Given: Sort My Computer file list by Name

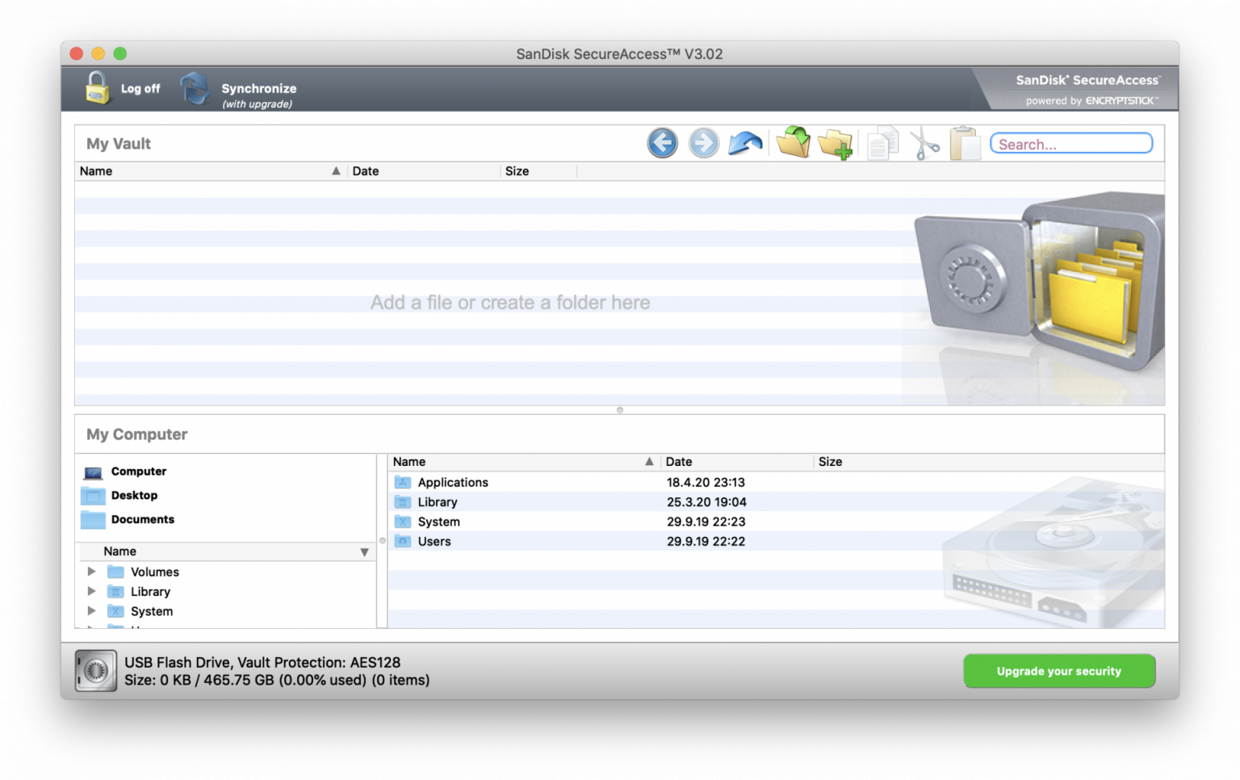Looking at the screenshot, I should tap(523, 462).
